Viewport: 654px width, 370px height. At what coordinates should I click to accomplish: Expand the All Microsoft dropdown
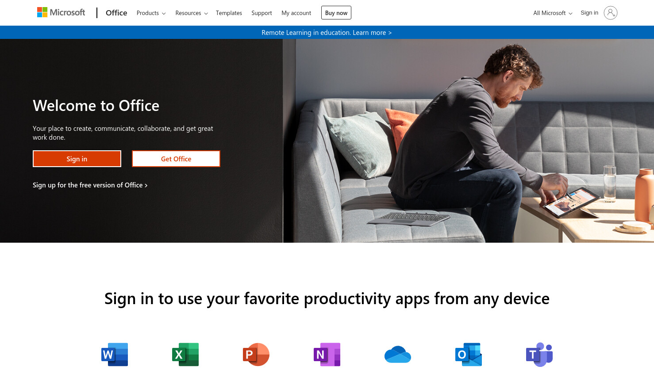coord(553,13)
